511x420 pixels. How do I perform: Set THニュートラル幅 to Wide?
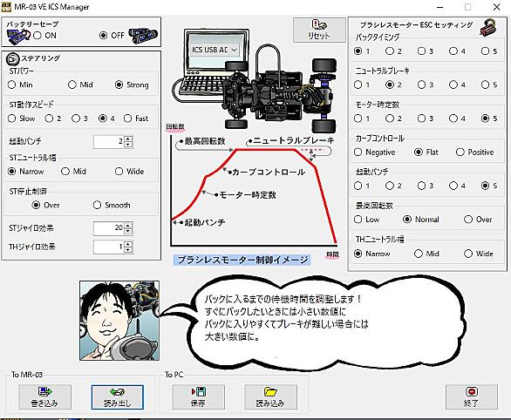pyautogui.click(x=479, y=254)
